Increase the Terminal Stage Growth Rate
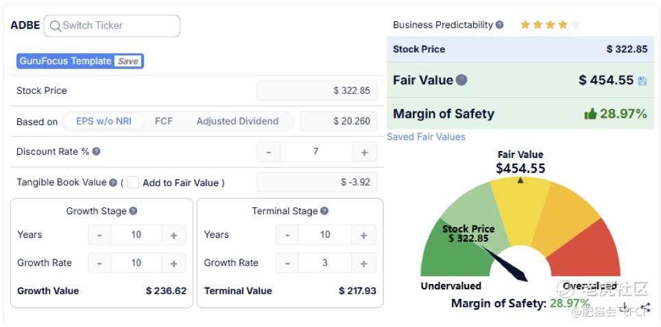 pyautogui.click(x=363, y=263)
